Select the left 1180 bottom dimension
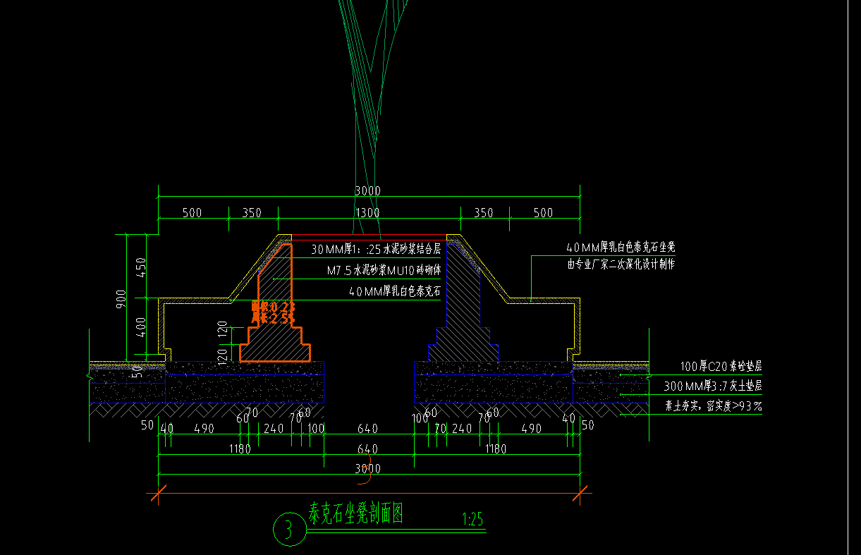Screen dimensions: 861x555 click(x=240, y=449)
